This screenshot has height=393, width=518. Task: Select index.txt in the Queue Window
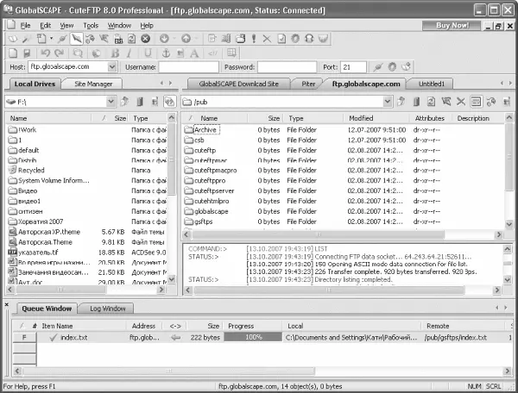(74, 337)
